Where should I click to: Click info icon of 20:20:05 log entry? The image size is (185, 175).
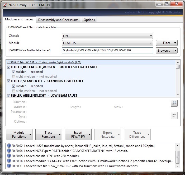9,156
